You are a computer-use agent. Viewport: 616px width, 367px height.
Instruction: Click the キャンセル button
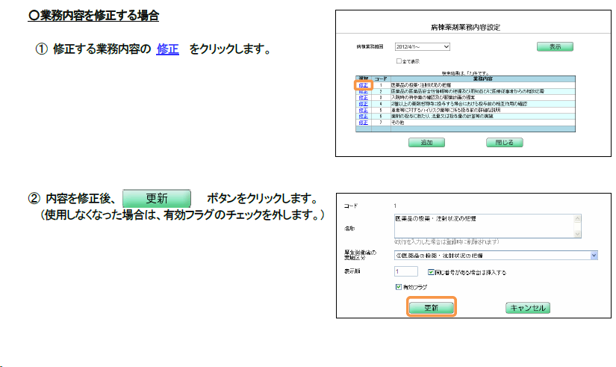point(527,307)
